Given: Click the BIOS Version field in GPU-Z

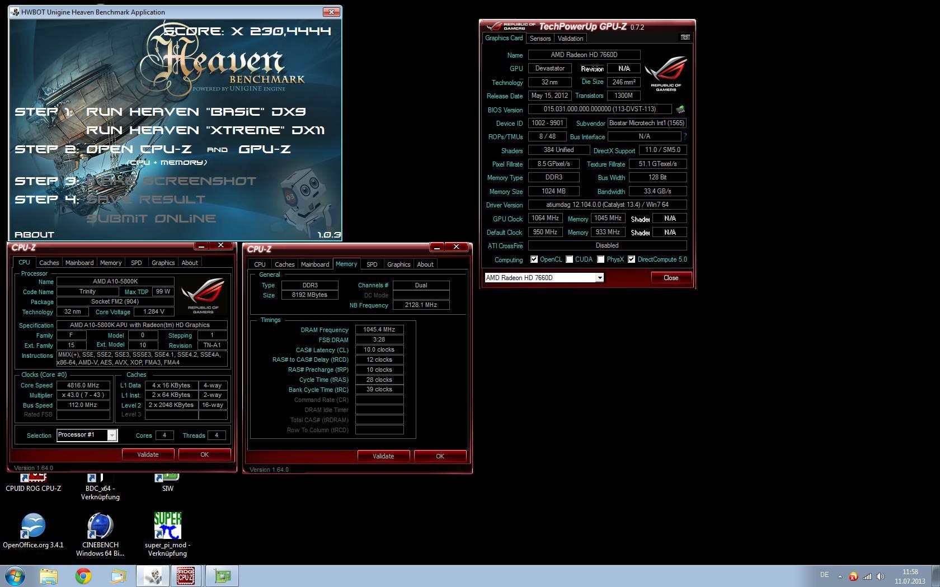Looking at the screenshot, I should [x=600, y=109].
